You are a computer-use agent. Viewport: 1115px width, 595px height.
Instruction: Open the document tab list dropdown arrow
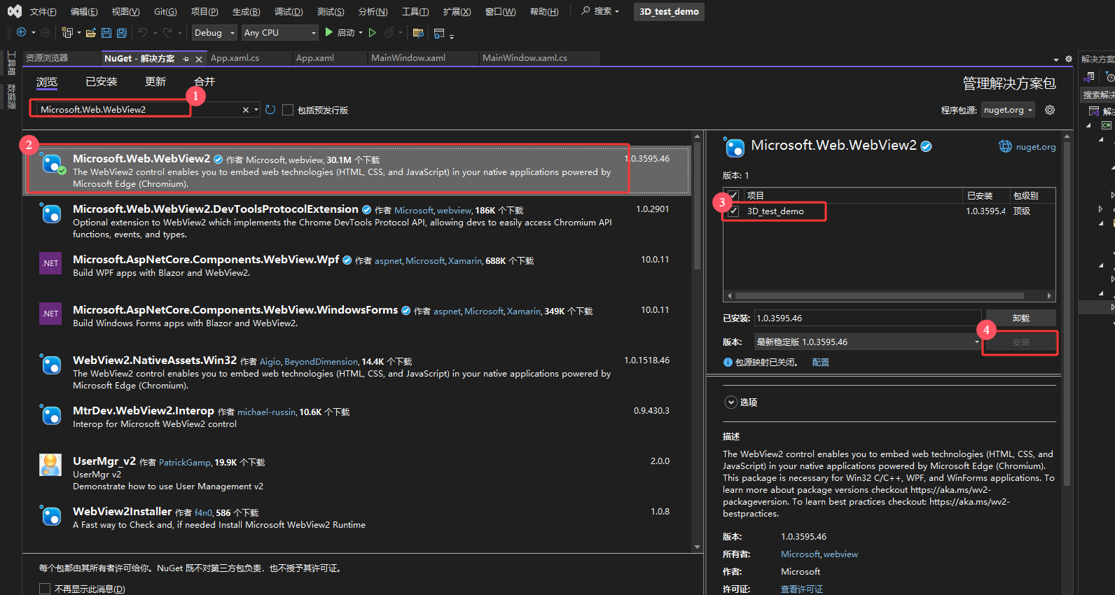1056,59
